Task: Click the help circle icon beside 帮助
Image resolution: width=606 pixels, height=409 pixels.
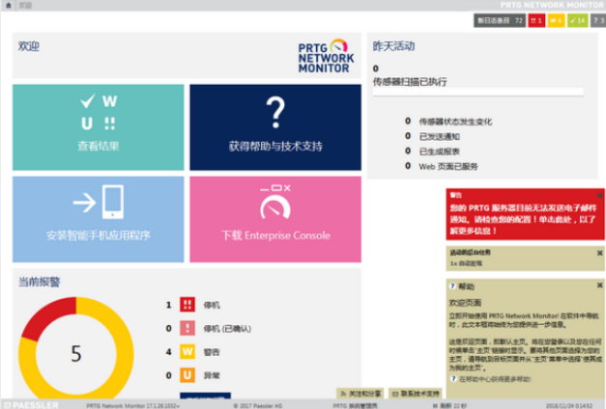Action: tap(452, 286)
